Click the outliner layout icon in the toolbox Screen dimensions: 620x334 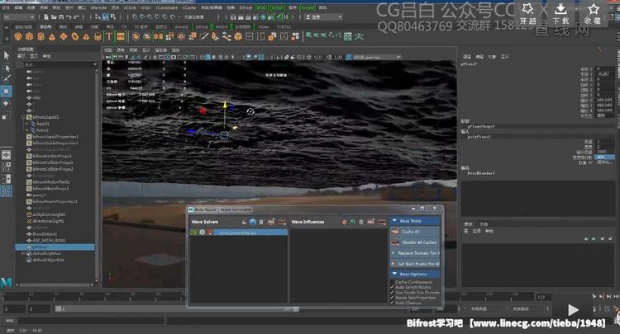click(7, 191)
